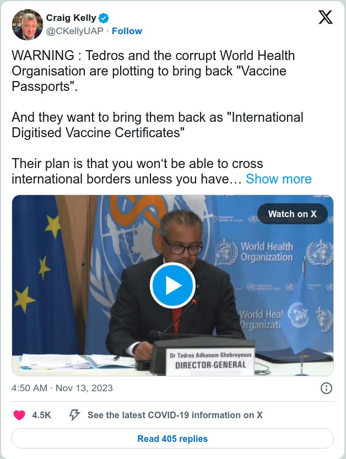Open the tweet timestamp 4:50 AM Nov 13, 2023

click(x=62, y=388)
